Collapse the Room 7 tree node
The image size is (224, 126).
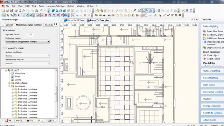(x=6, y=70)
